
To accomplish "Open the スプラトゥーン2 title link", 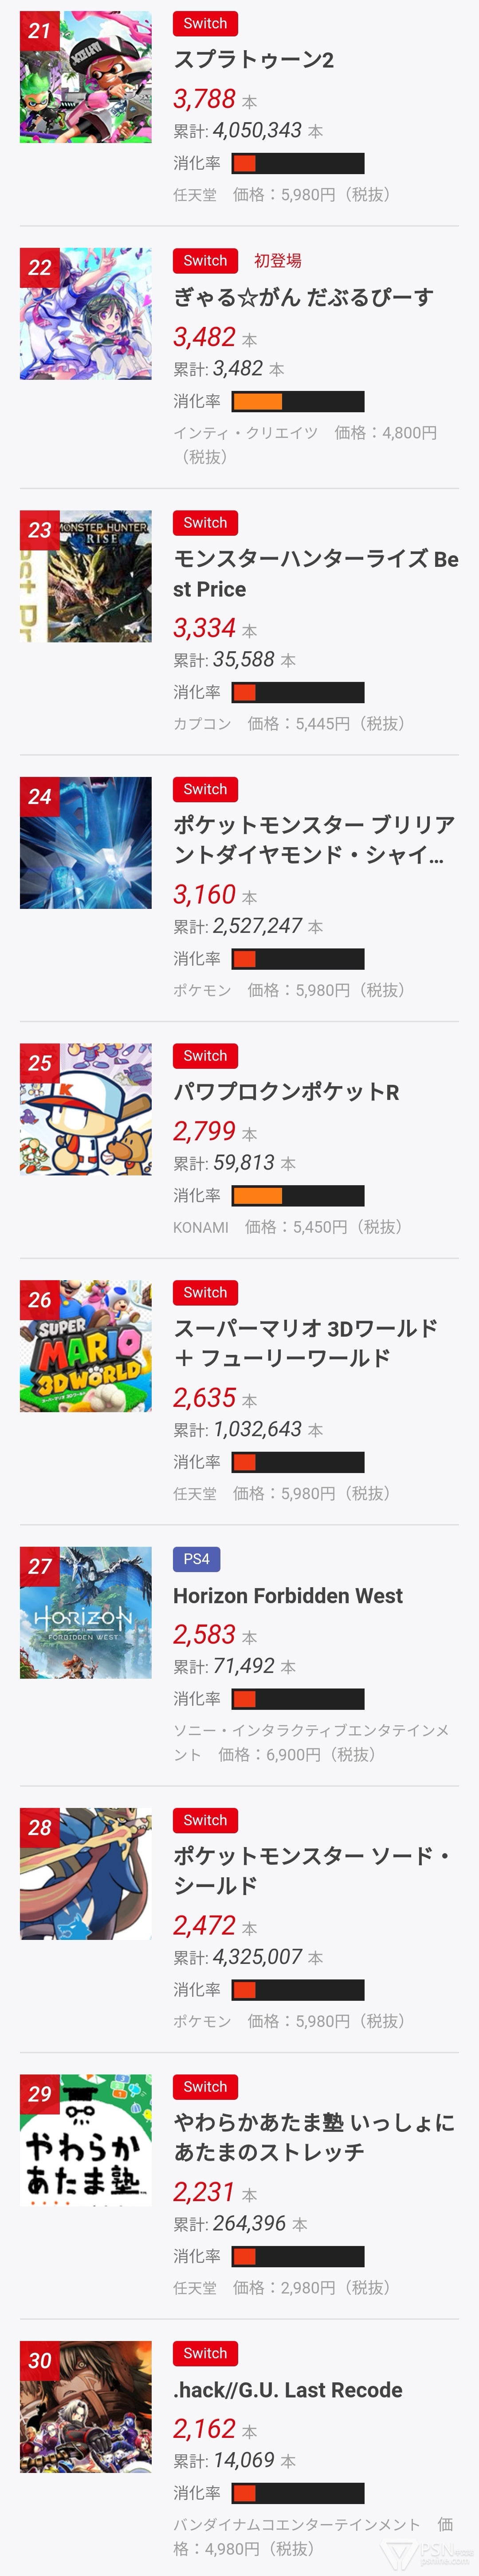I will coord(254,60).
